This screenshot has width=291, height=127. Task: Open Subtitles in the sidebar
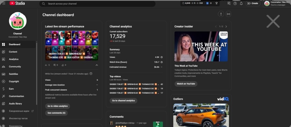pos(18,74)
